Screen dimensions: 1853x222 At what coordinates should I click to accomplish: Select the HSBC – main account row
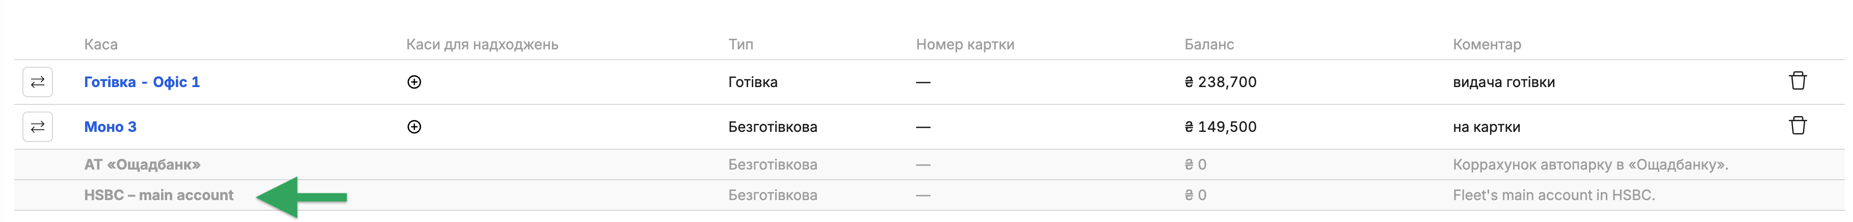[930, 195]
